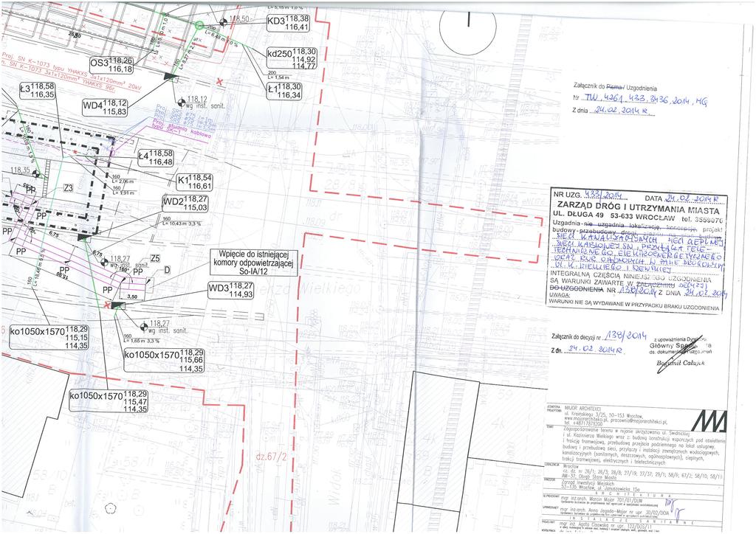
Task: Click the KD3 118,38 elevation label
Action: pos(288,23)
